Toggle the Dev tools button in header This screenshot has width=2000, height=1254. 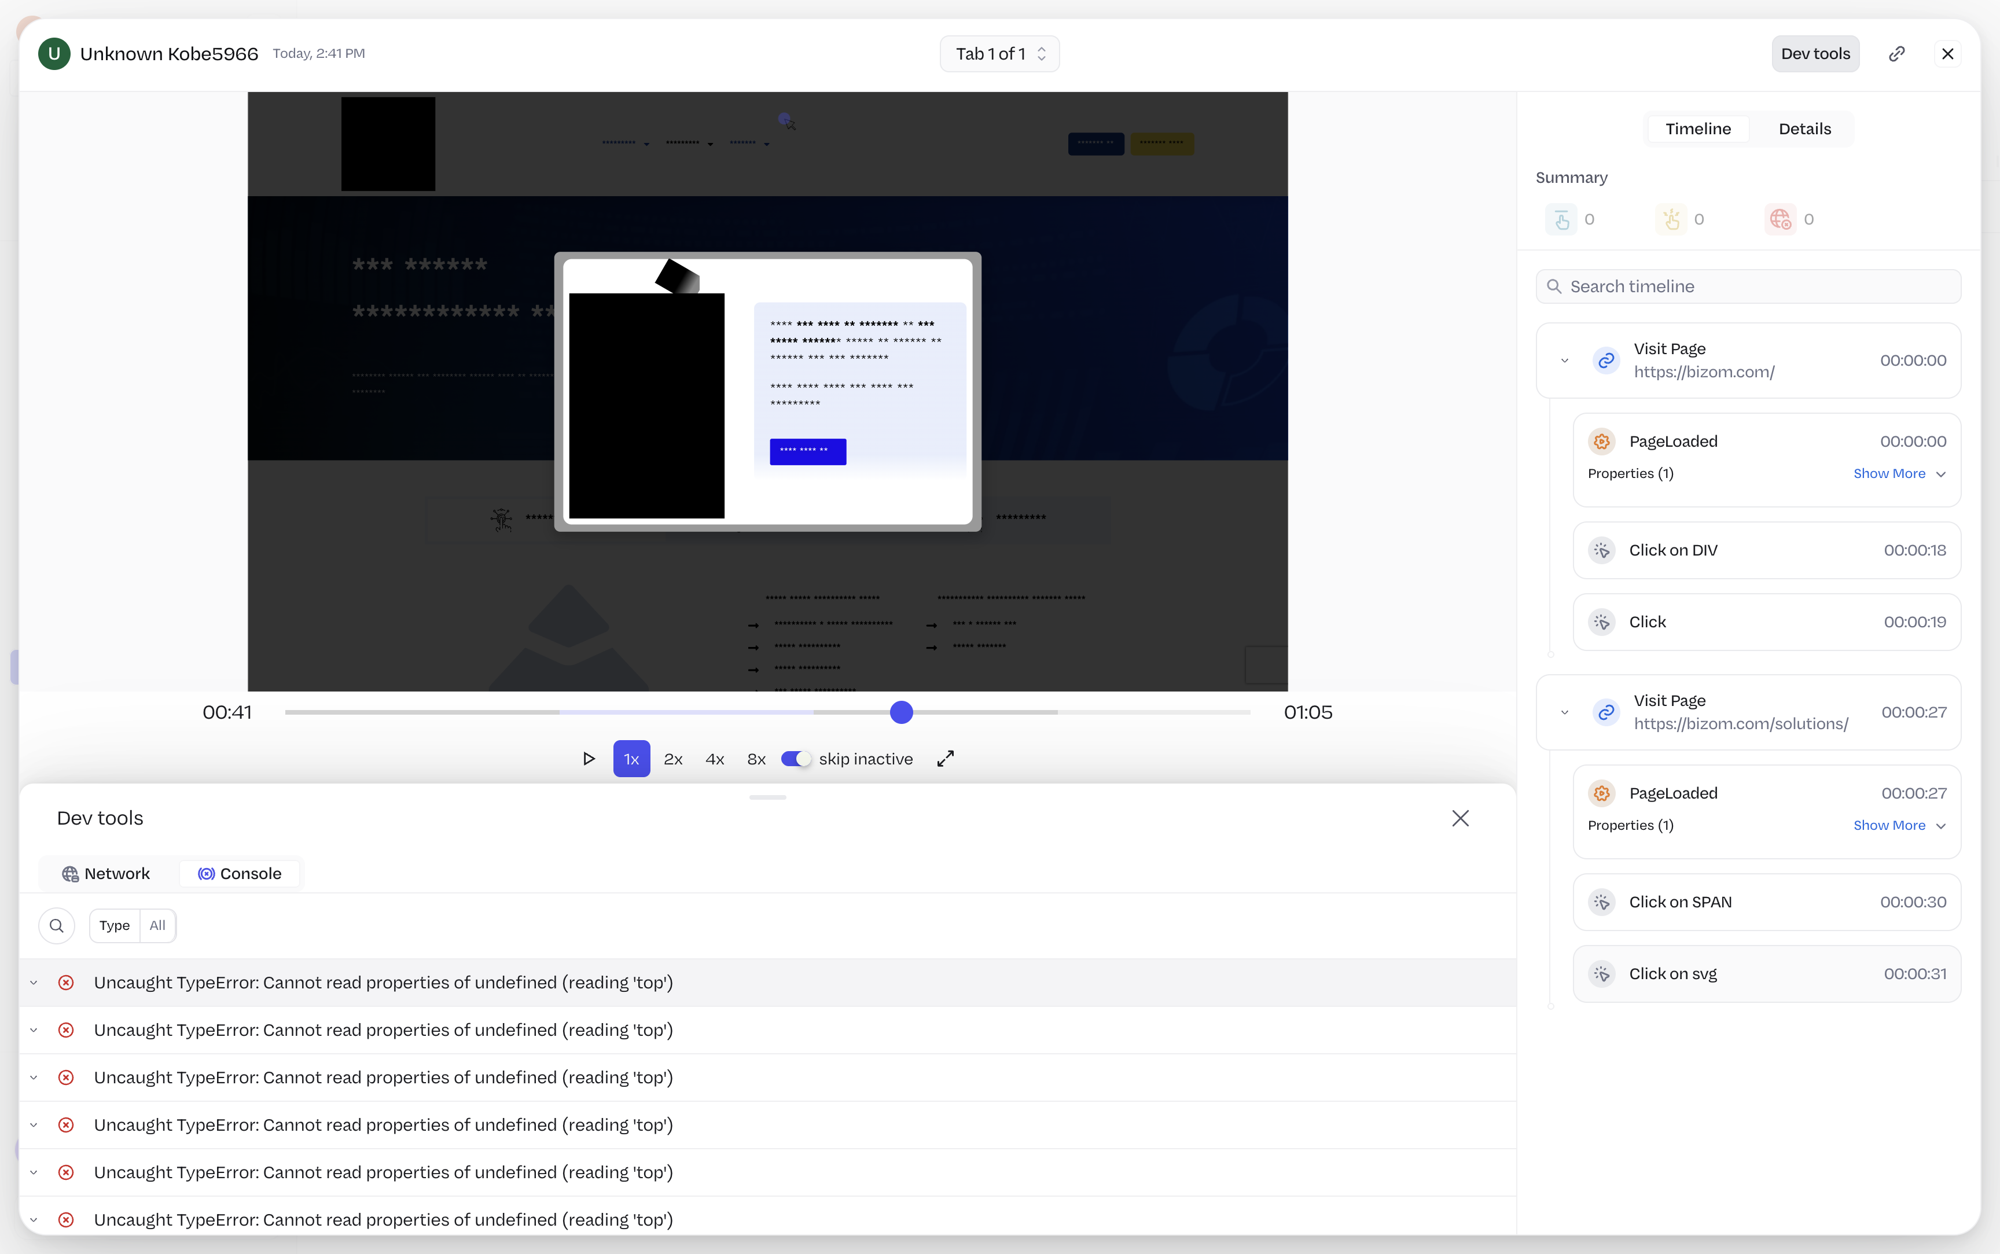1815,54
